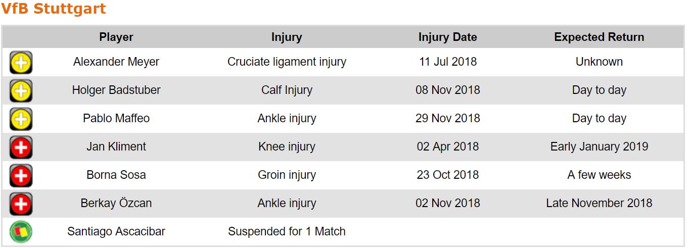This screenshot has height=248, width=688.
Task: Click yellow injury icon beside Alexander Meyer
Action: 21,63
